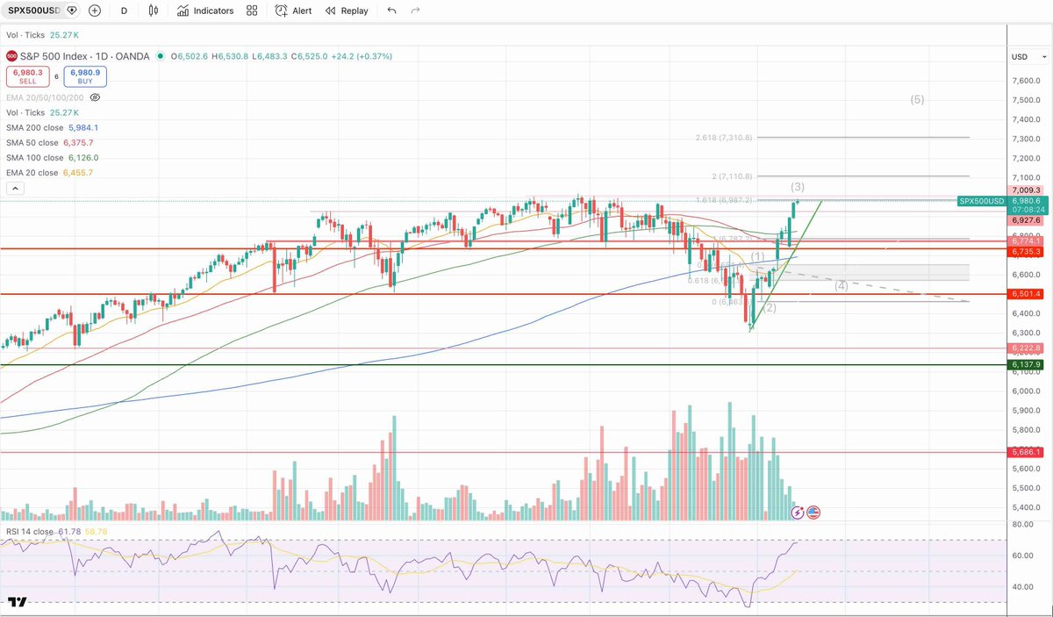
Task: Click the 7,009.3 price axis label
Action: [1025, 190]
